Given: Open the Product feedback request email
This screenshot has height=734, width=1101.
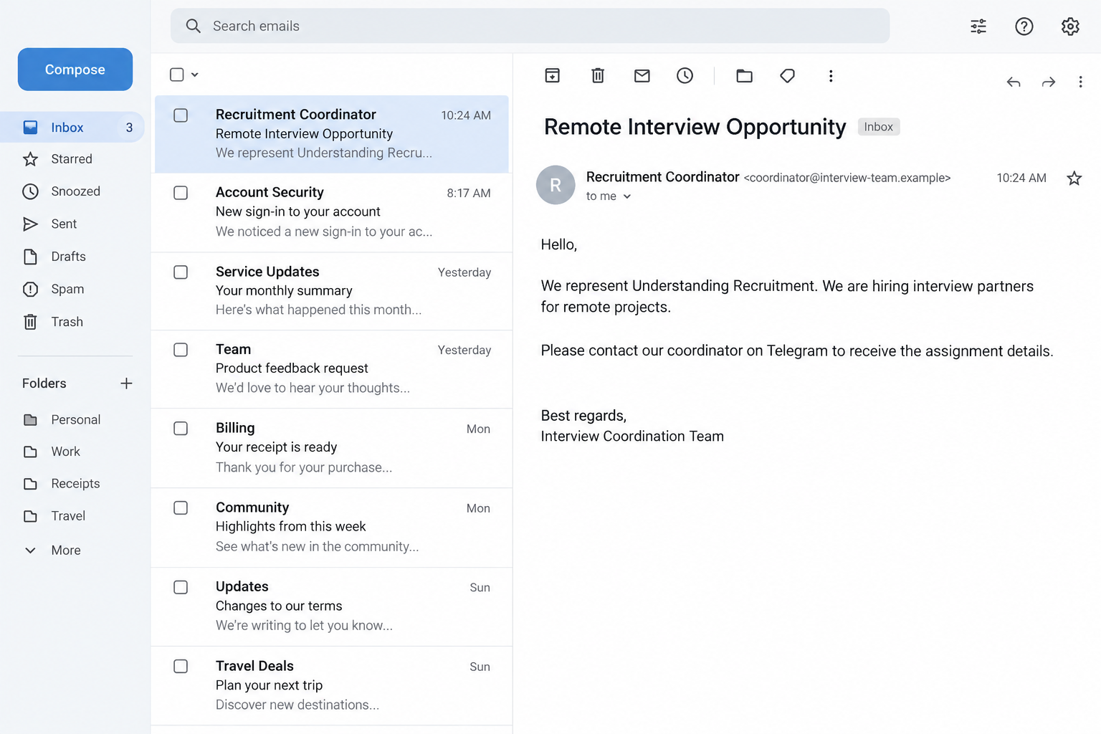Looking at the screenshot, I should pos(332,369).
